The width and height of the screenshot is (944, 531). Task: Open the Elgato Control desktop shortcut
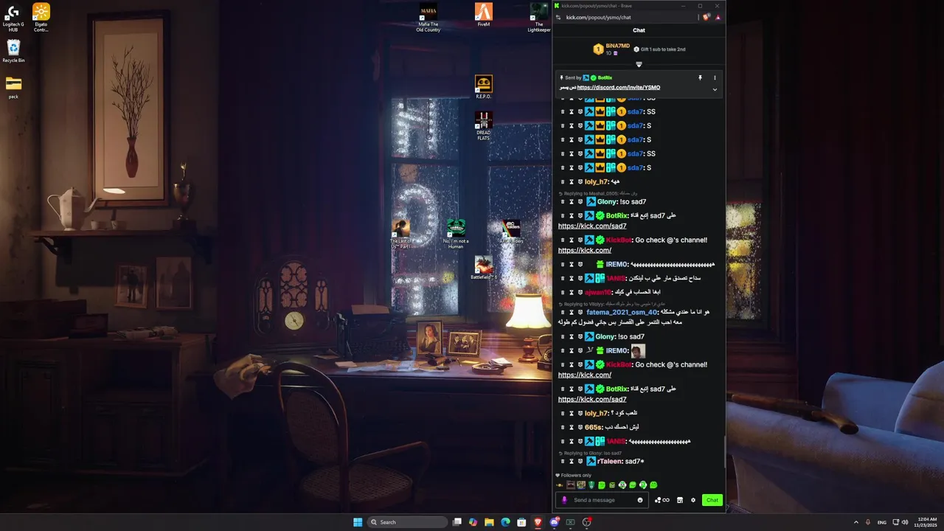41,18
